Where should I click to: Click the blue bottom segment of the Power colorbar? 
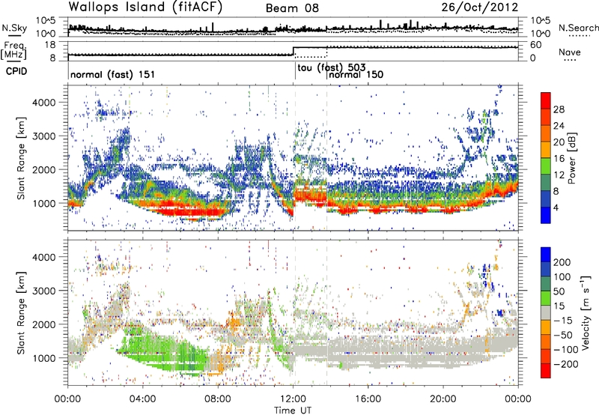546,215
